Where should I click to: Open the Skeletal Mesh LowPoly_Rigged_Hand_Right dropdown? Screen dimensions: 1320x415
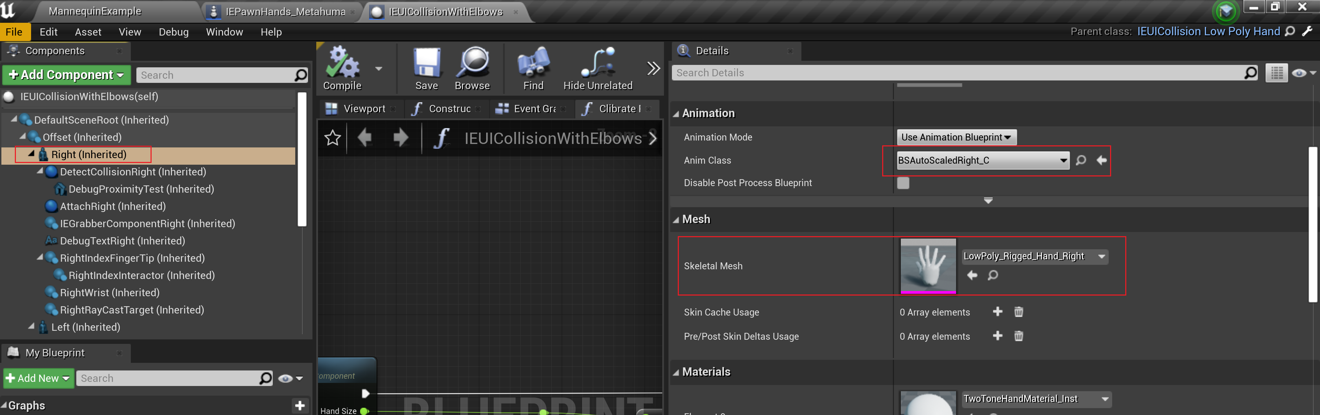pyautogui.click(x=1034, y=256)
